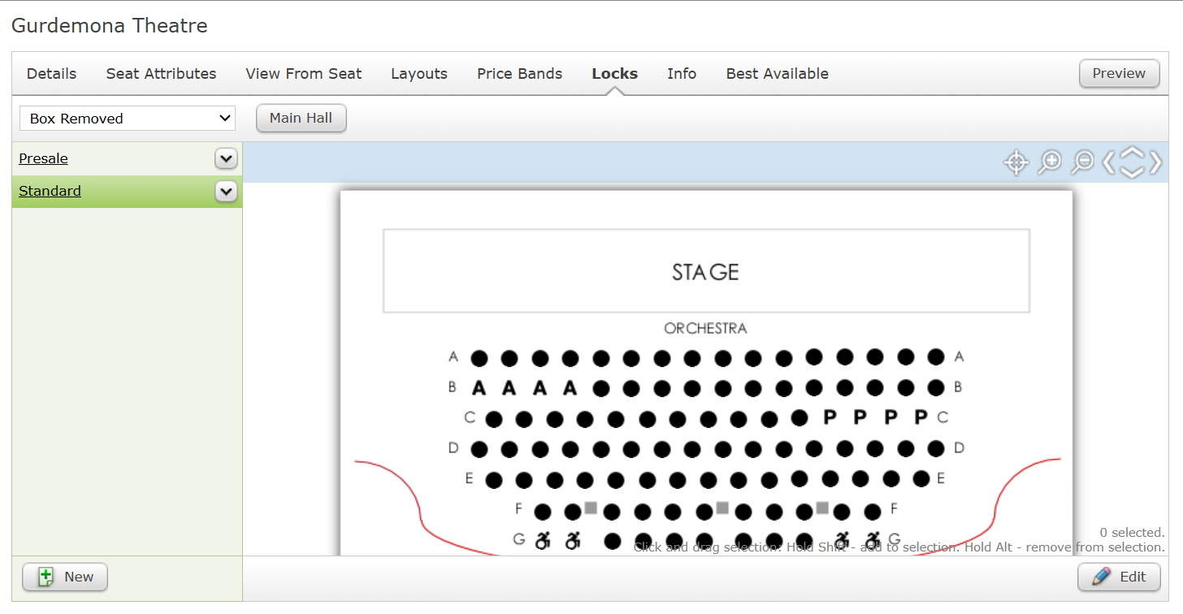Click the STAGE area on the map
The width and height of the screenshot is (1183, 614).
(x=706, y=271)
